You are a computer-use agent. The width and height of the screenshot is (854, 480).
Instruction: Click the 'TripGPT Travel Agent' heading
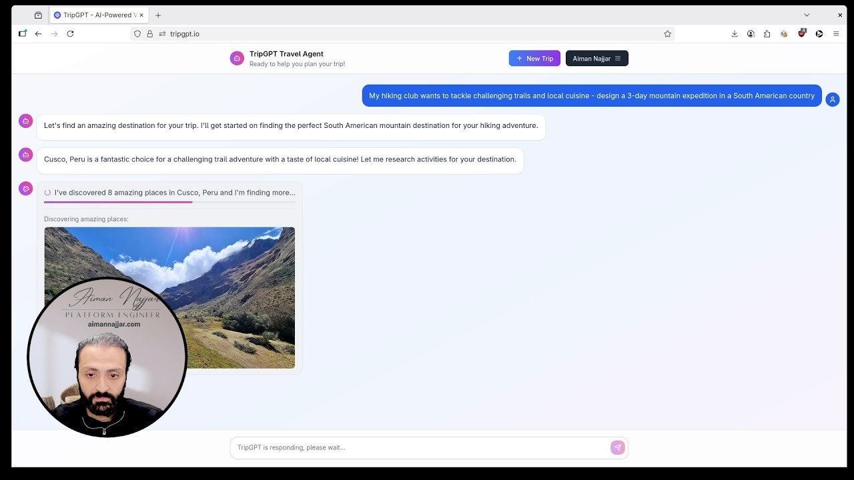coord(286,54)
